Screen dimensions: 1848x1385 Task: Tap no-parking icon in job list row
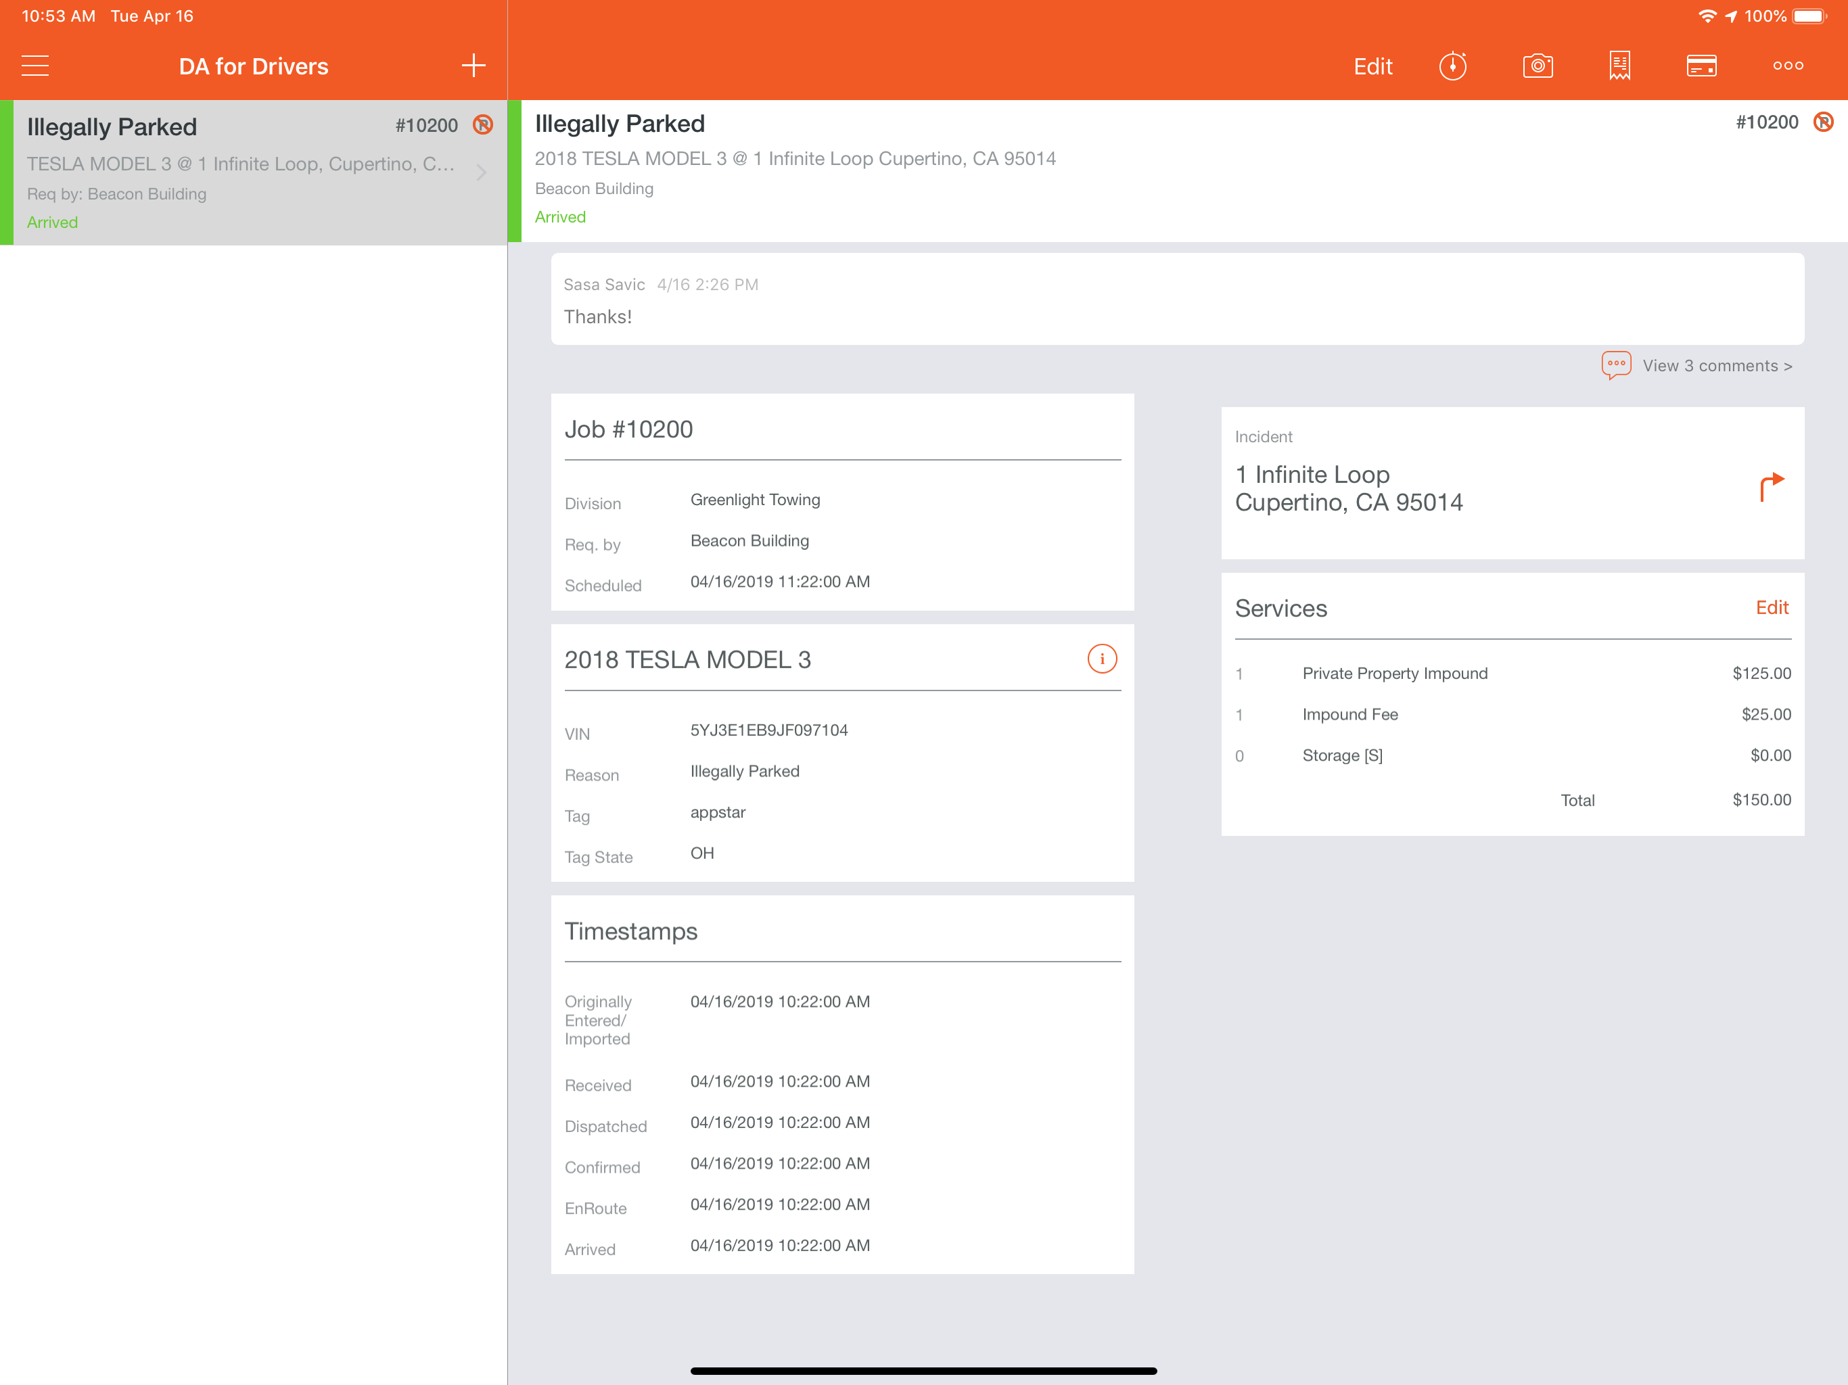[x=482, y=124]
